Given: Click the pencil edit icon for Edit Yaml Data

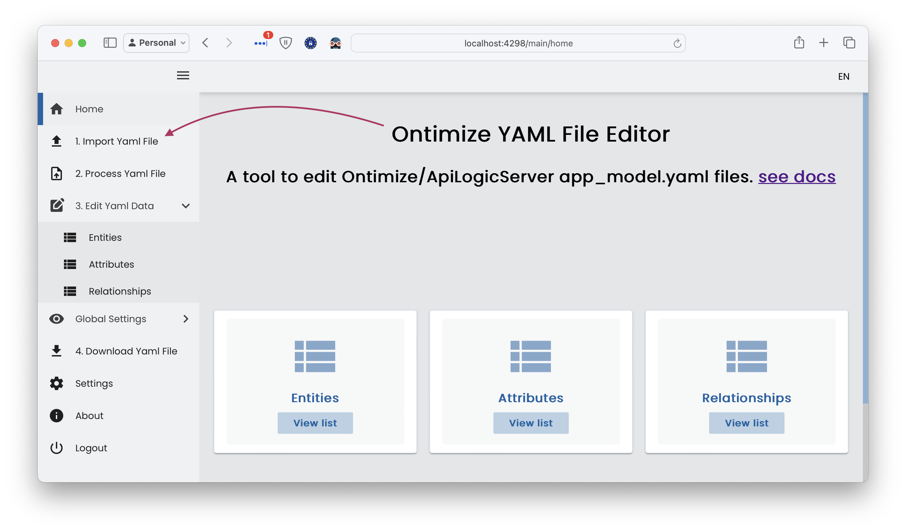Looking at the screenshot, I should pos(57,205).
